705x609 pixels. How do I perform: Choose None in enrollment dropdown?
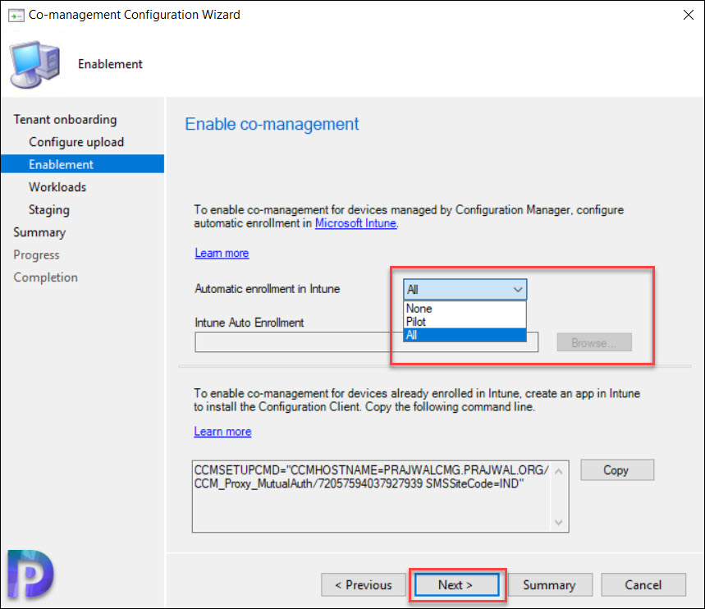[465, 309]
